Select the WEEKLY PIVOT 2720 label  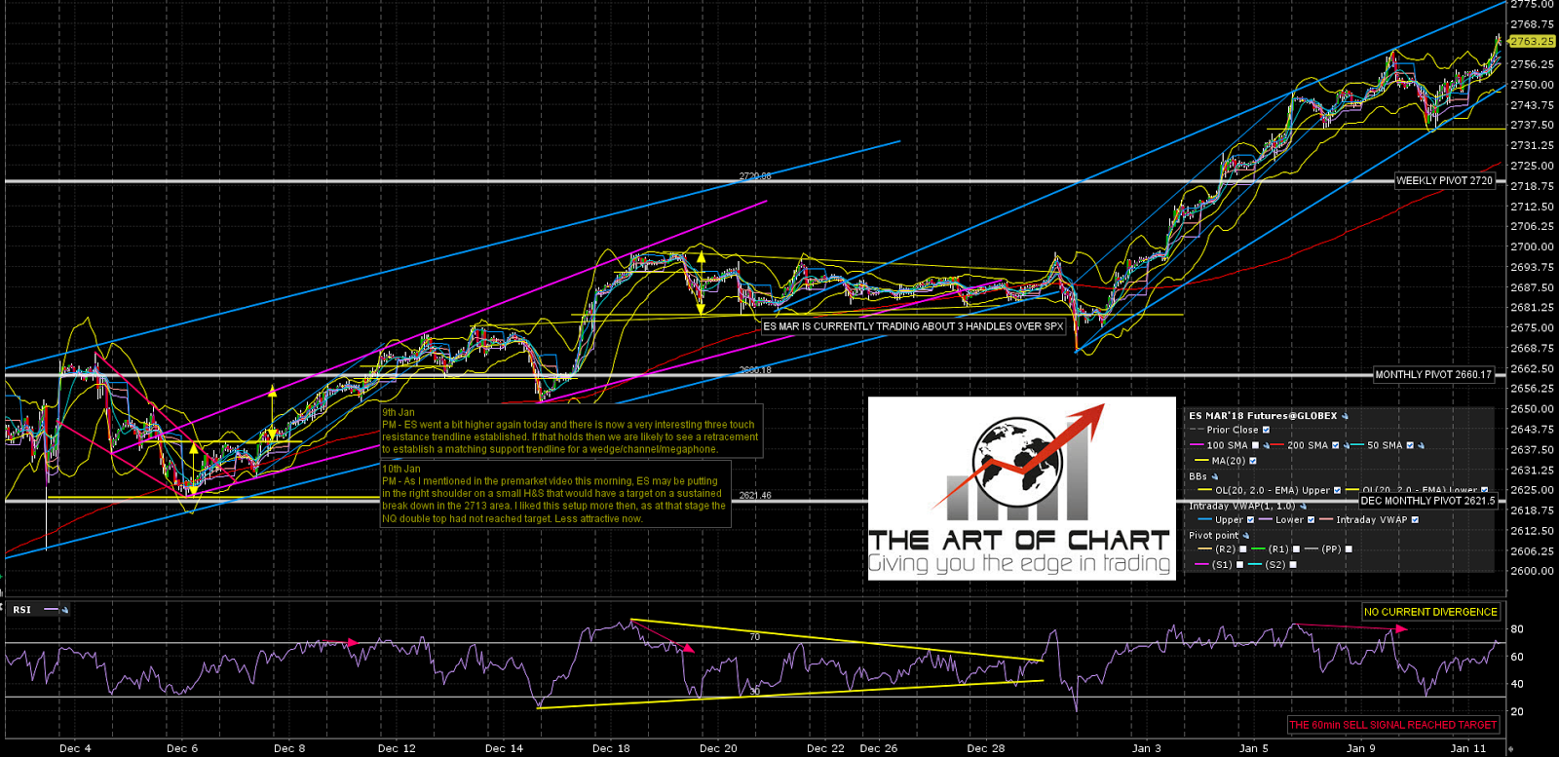pos(1444,180)
